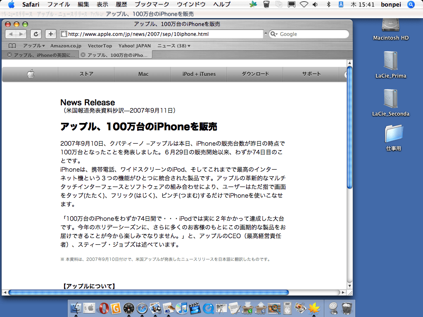Open the ファイル menu
The image size is (423, 317).
59,4
